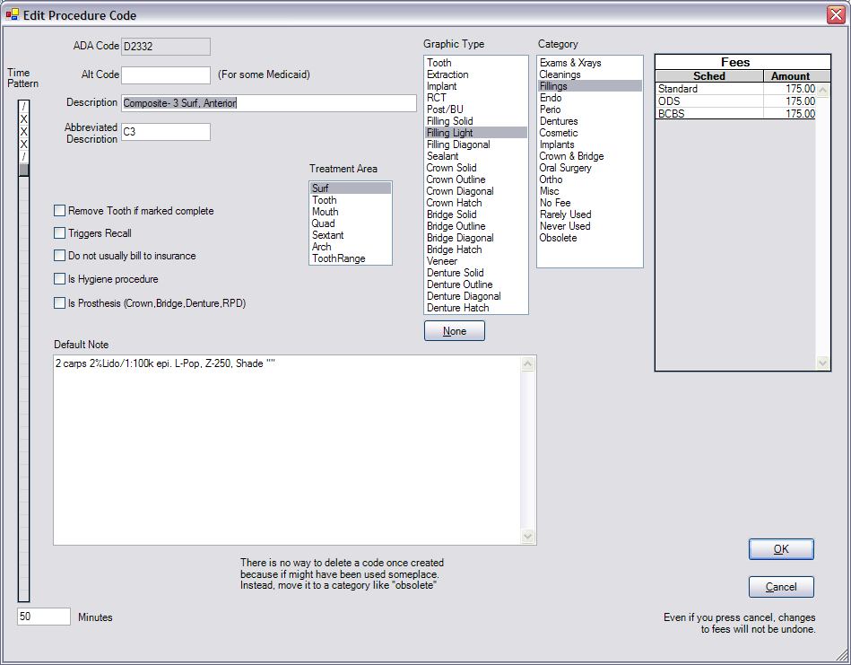Image resolution: width=851 pixels, height=665 pixels.
Task: Select Tooth in Treatment Area list
Action: (x=350, y=200)
